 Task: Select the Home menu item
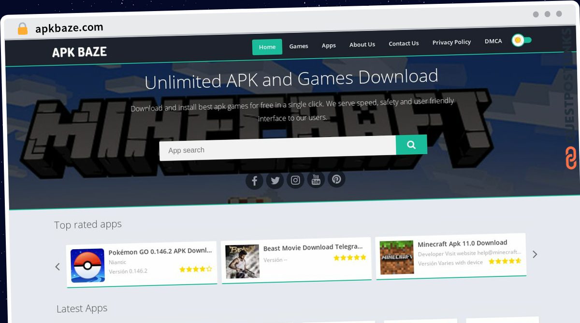click(x=267, y=47)
